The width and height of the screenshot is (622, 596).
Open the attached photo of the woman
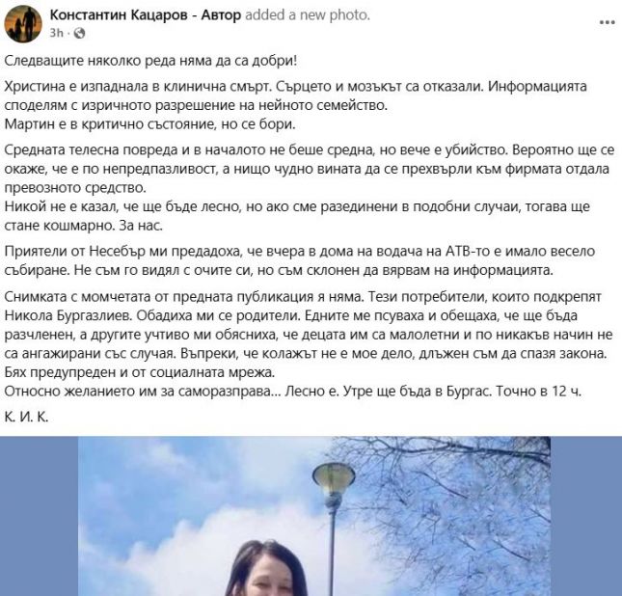tap(314, 516)
